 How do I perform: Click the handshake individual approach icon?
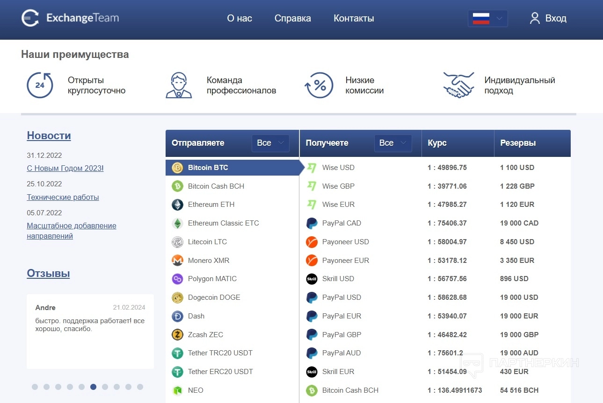[x=458, y=85]
